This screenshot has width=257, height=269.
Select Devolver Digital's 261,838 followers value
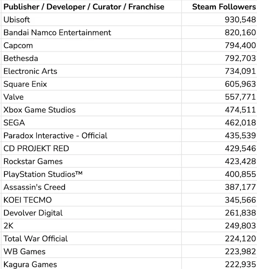[240, 213]
